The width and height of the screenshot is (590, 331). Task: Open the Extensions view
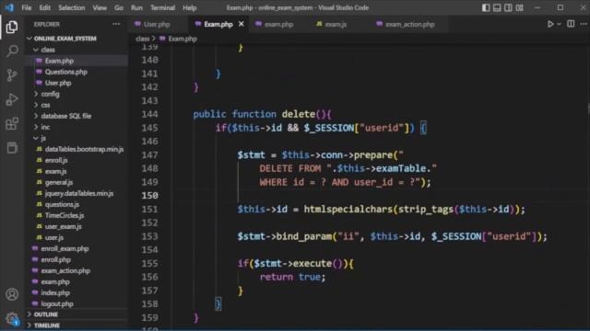point(12,124)
